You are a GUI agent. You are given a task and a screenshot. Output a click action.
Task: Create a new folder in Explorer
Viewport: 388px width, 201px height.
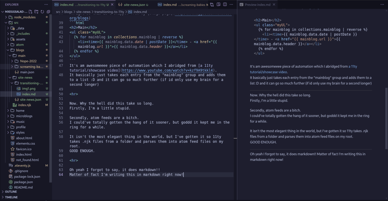(x=36, y=12)
